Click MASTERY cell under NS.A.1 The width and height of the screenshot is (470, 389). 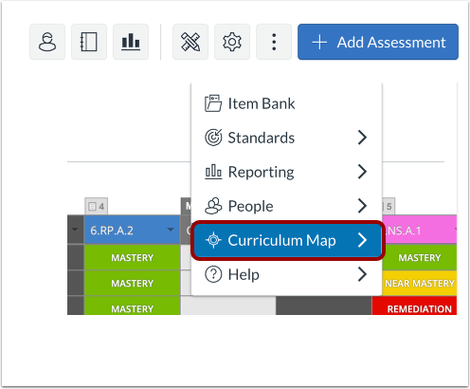(x=420, y=257)
